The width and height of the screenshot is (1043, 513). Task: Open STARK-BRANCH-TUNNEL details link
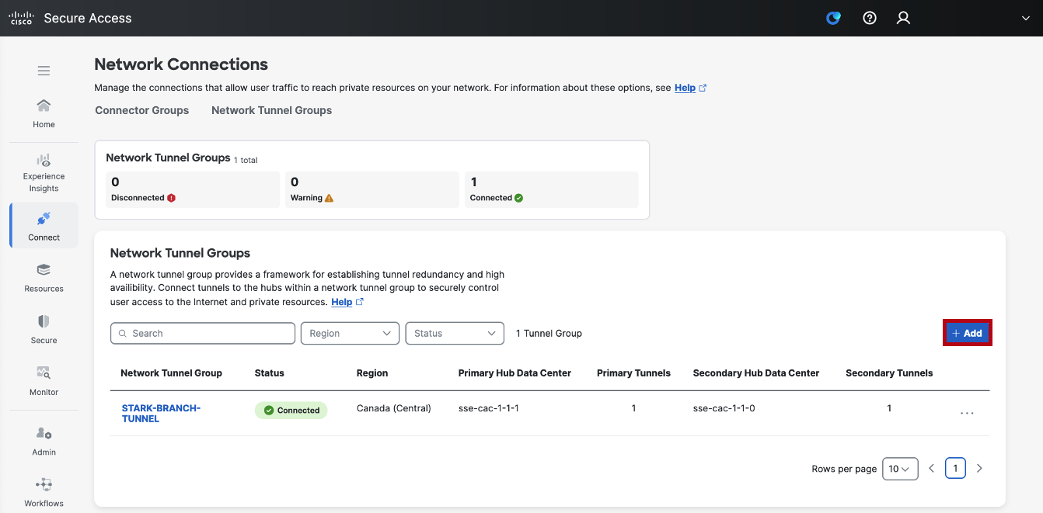coord(161,413)
